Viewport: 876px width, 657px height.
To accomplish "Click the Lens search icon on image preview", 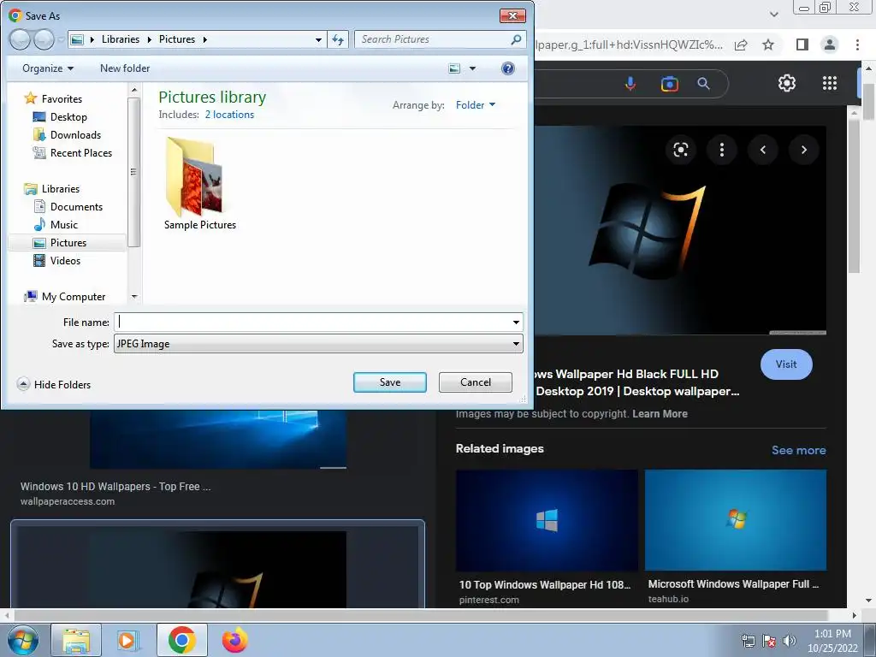I will pos(680,150).
